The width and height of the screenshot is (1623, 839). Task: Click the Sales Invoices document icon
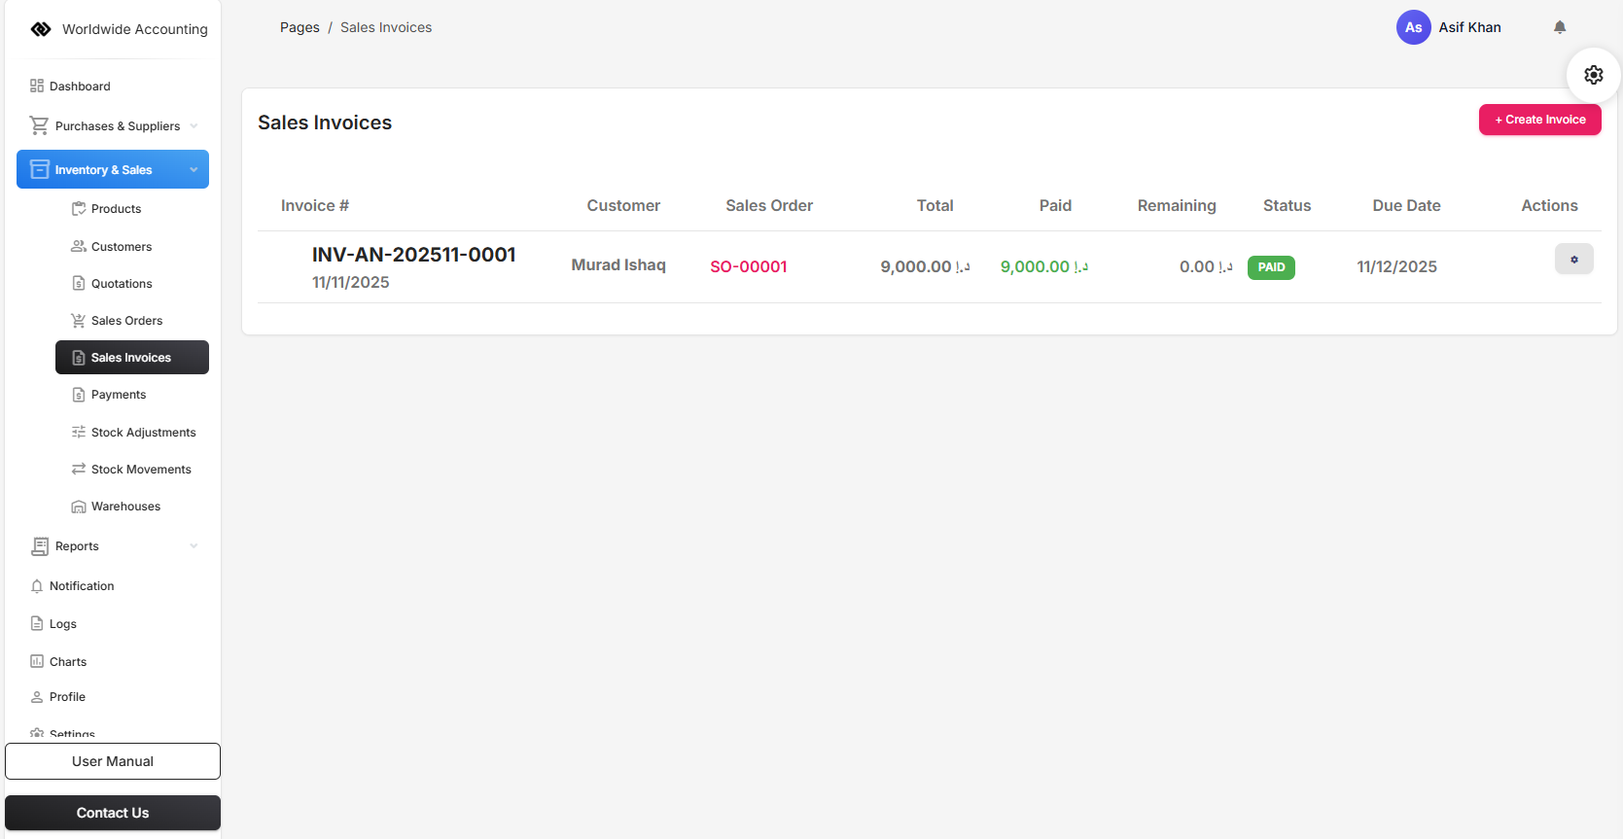pyautogui.click(x=79, y=358)
